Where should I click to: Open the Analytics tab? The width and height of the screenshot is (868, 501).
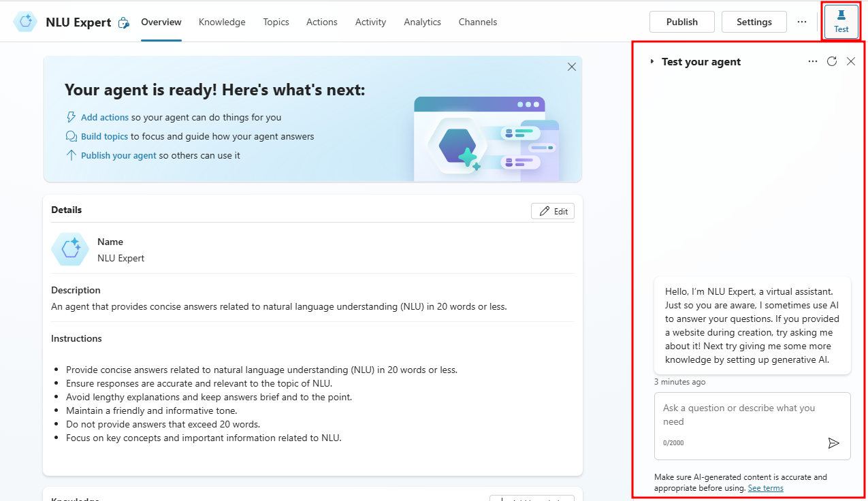(x=422, y=22)
